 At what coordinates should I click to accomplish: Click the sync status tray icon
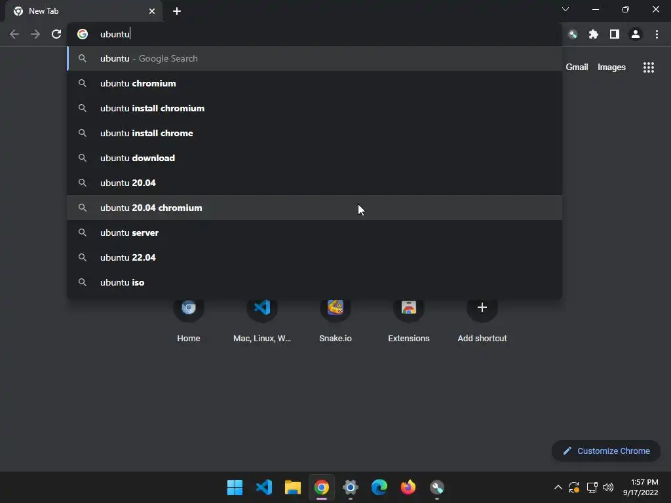pos(574,487)
